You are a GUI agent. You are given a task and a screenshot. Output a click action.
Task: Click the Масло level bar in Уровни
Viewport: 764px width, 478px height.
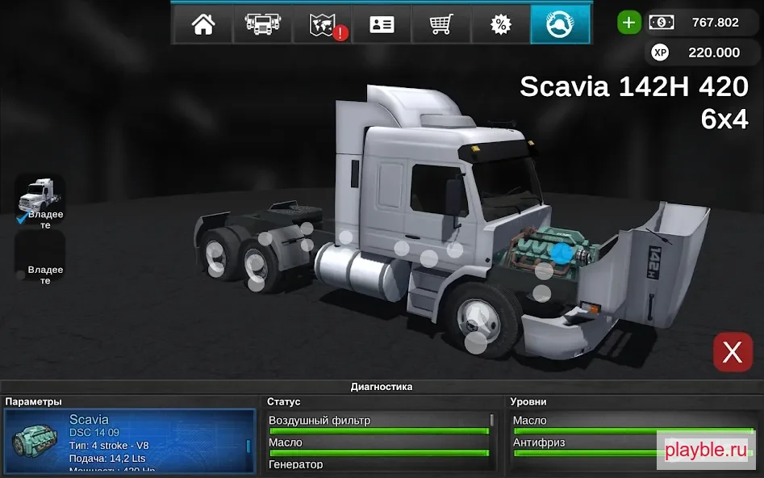(x=633, y=430)
